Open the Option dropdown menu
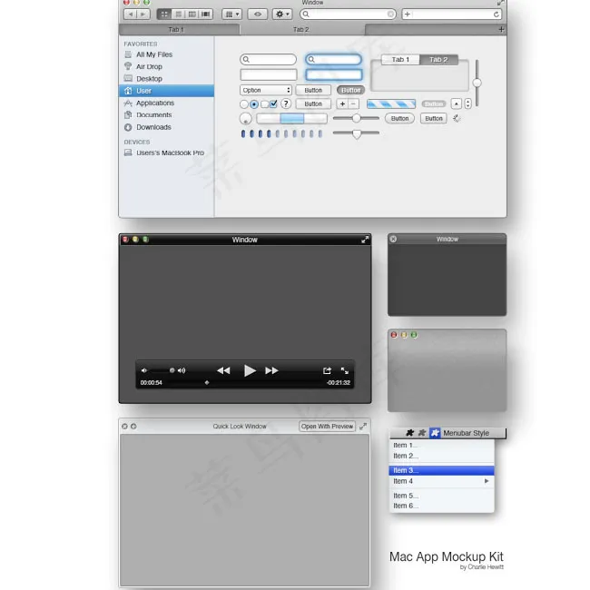 tap(266, 91)
